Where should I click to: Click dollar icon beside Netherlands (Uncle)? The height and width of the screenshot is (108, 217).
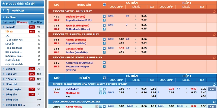[104, 29]
